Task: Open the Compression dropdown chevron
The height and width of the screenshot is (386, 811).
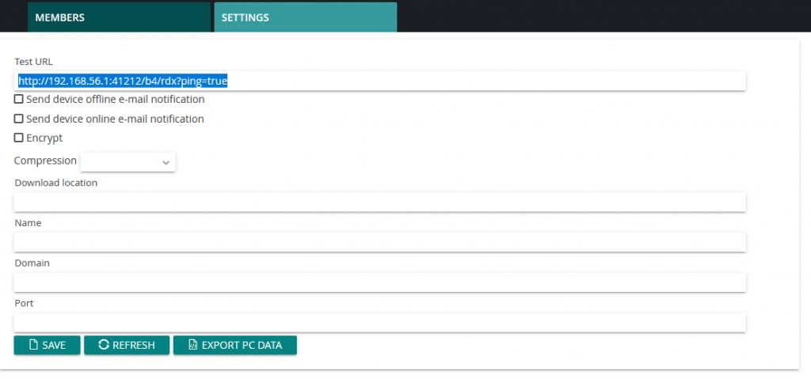Action: point(166,162)
